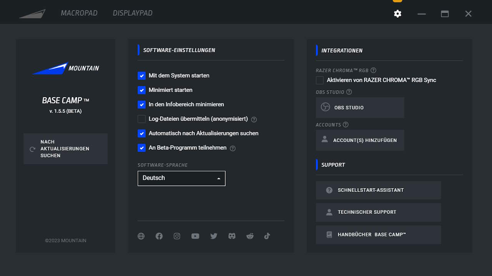Toggle Automatisch nach Aktualisierungen suchen

click(141, 133)
